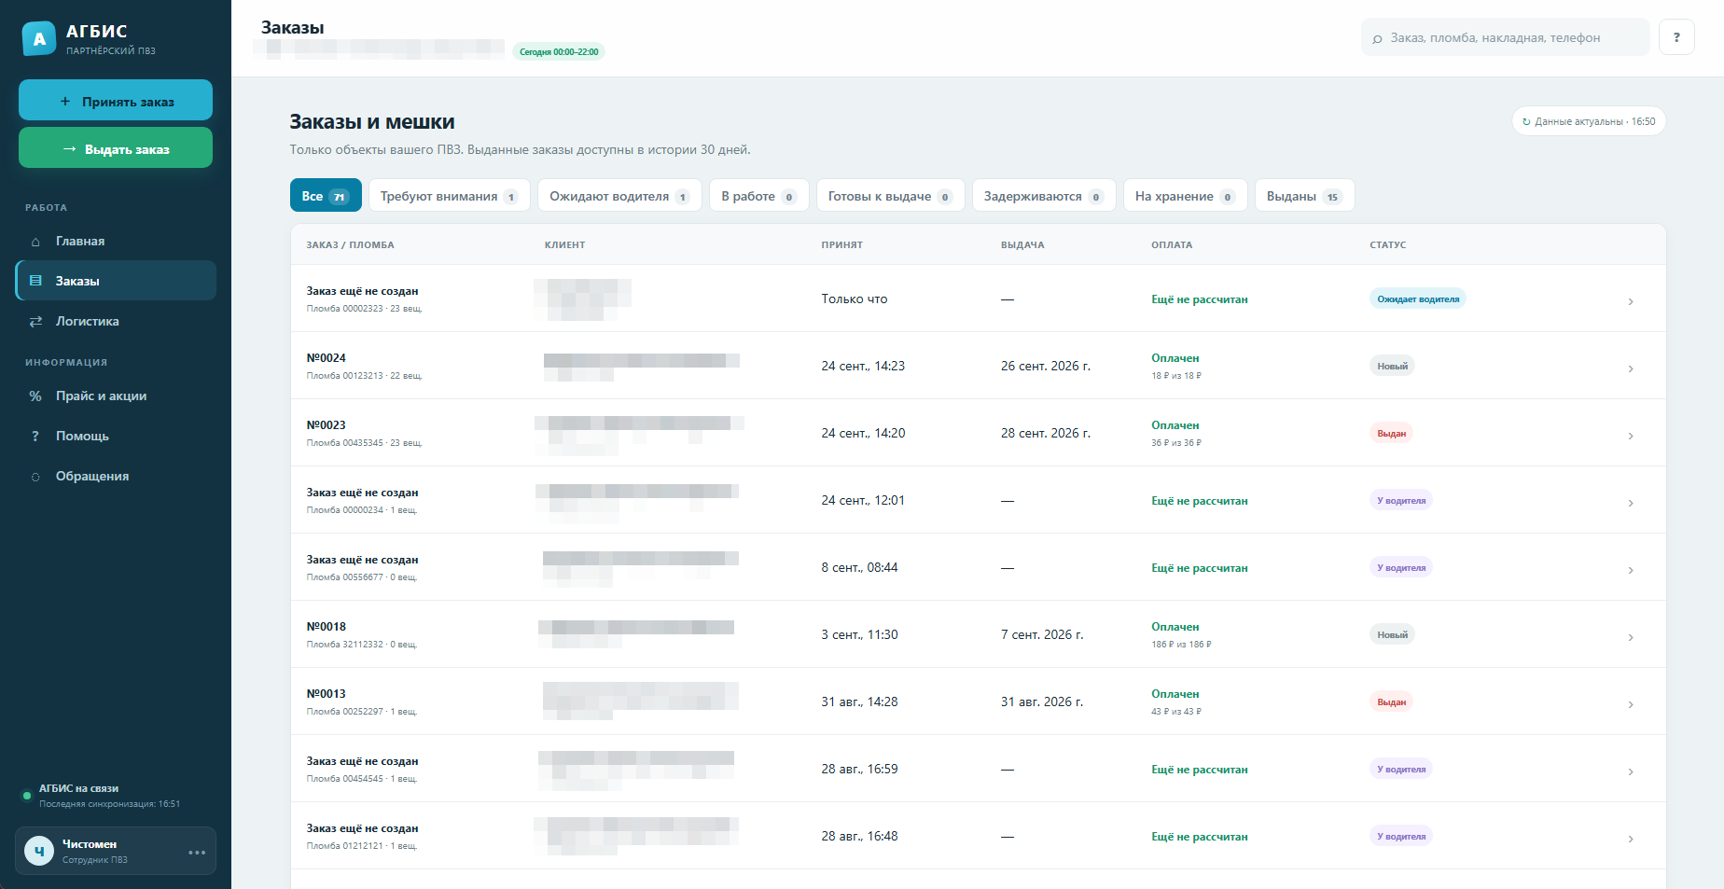Switch to the Ожидают водителя tab
The height and width of the screenshot is (889, 1724).
click(x=619, y=196)
